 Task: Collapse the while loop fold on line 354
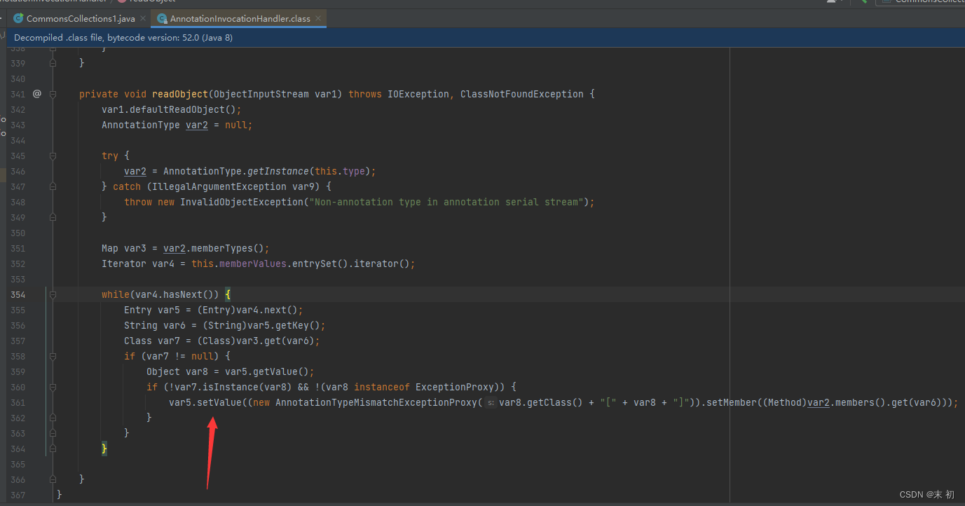pos(53,294)
